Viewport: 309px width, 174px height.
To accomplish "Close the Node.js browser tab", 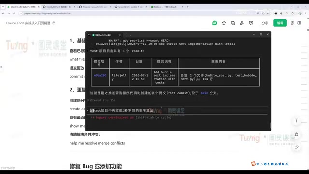I will pyautogui.click(x=182, y=7).
